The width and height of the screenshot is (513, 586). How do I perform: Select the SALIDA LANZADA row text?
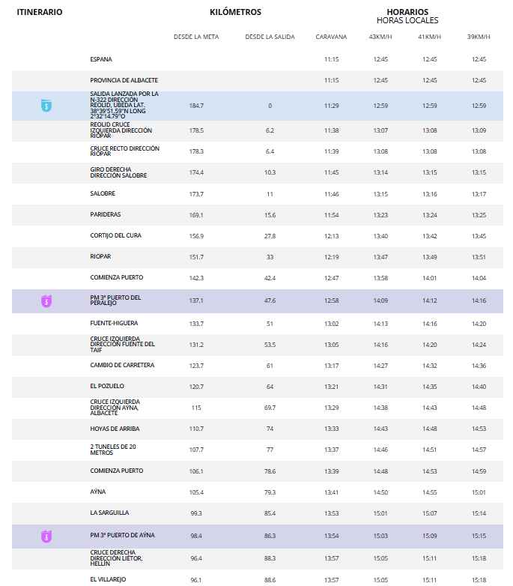click(x=124, y=105)
